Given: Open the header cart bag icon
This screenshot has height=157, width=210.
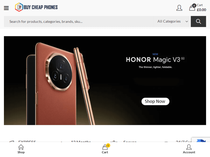Looking at the screenshot, I should [192, 8].
